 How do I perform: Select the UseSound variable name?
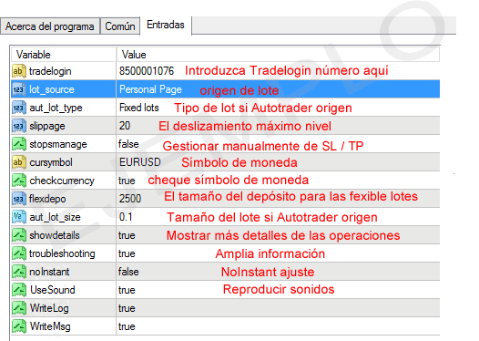click(x=53, y=290)
